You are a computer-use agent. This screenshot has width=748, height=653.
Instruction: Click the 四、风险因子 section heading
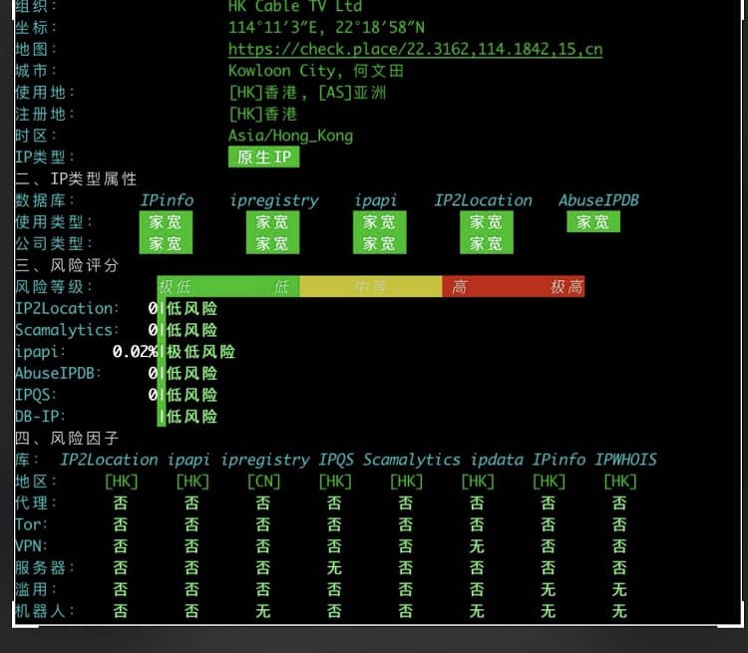point(67,438)
